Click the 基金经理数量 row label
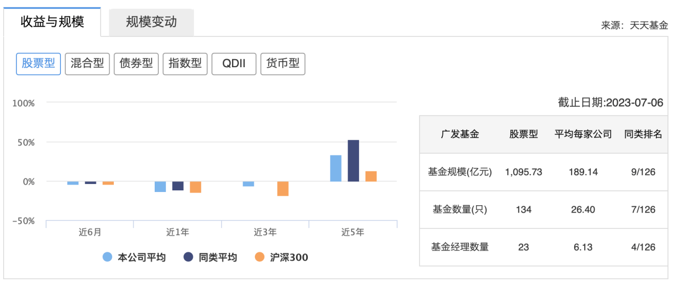This screenshot has height=284, width=678. pos(460,247)
